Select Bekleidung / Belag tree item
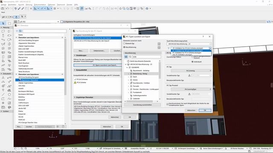The height and width of the screenshot is (153, 273). coord(140,74)
